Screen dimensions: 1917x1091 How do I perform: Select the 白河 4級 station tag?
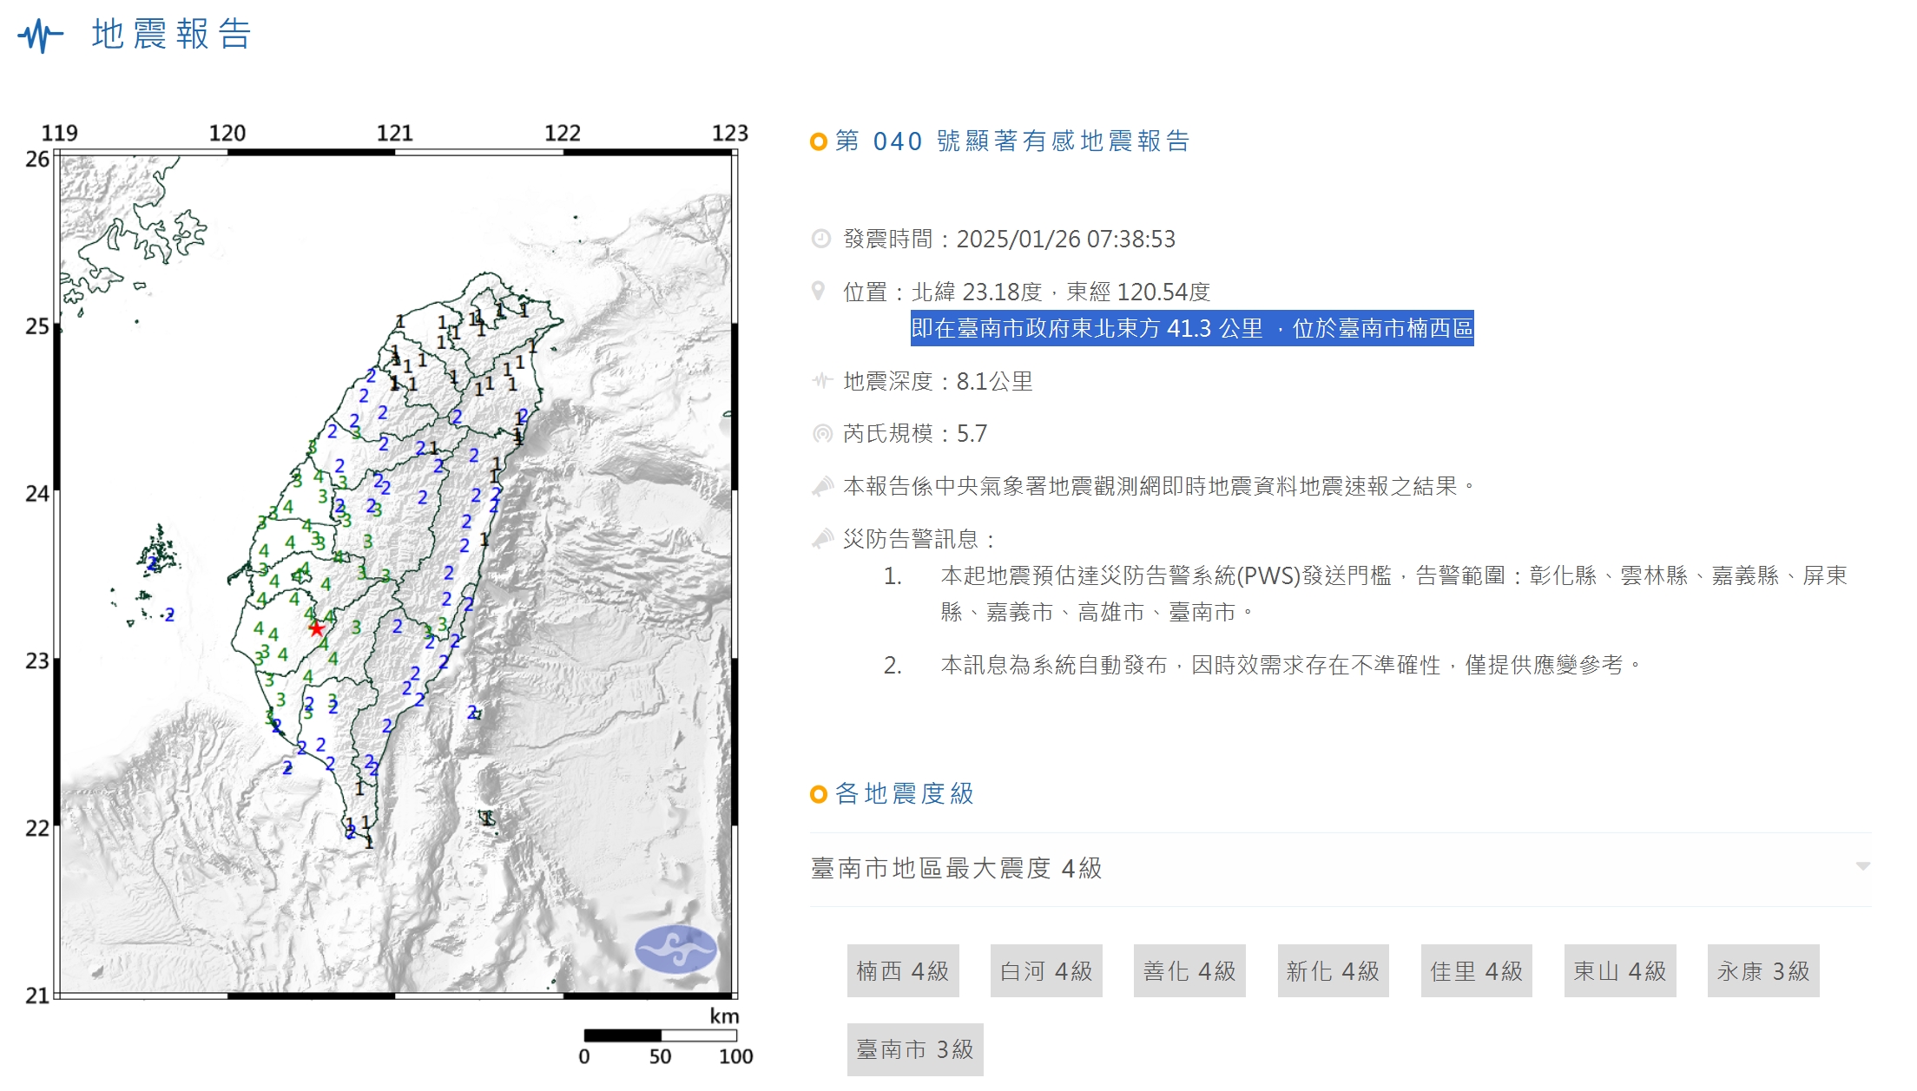click(1045, 971)
